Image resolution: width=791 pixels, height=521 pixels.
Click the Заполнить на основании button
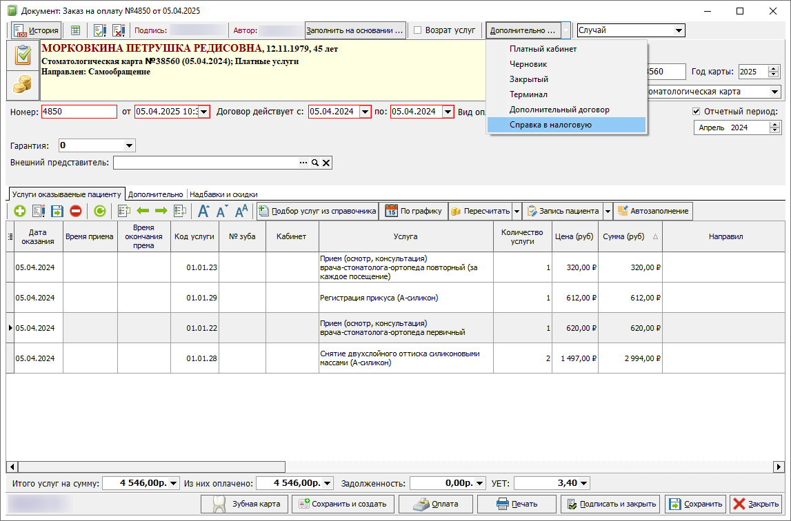tap(355, 30)
